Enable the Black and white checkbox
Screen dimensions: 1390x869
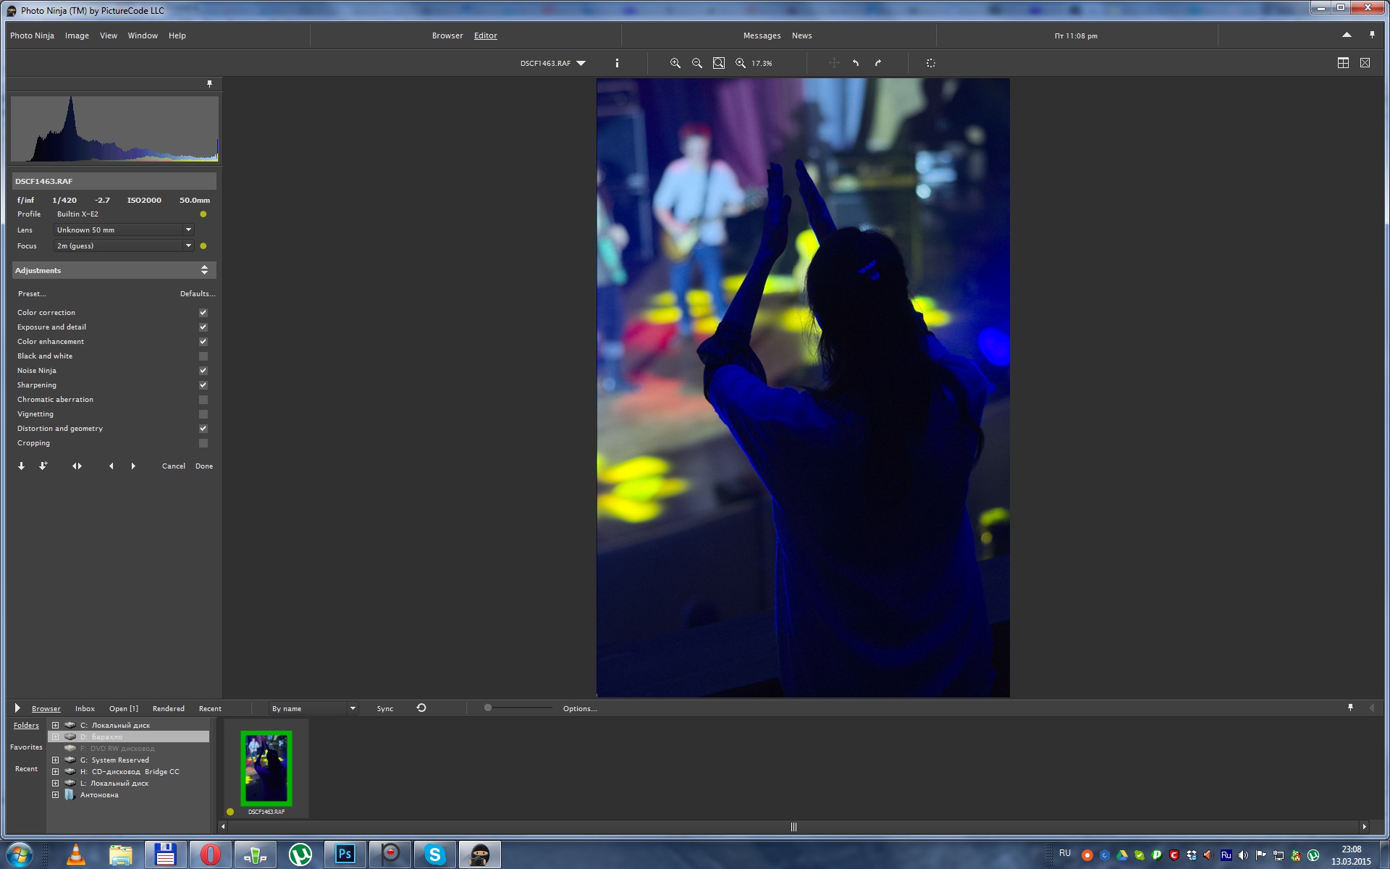[203, 356]
